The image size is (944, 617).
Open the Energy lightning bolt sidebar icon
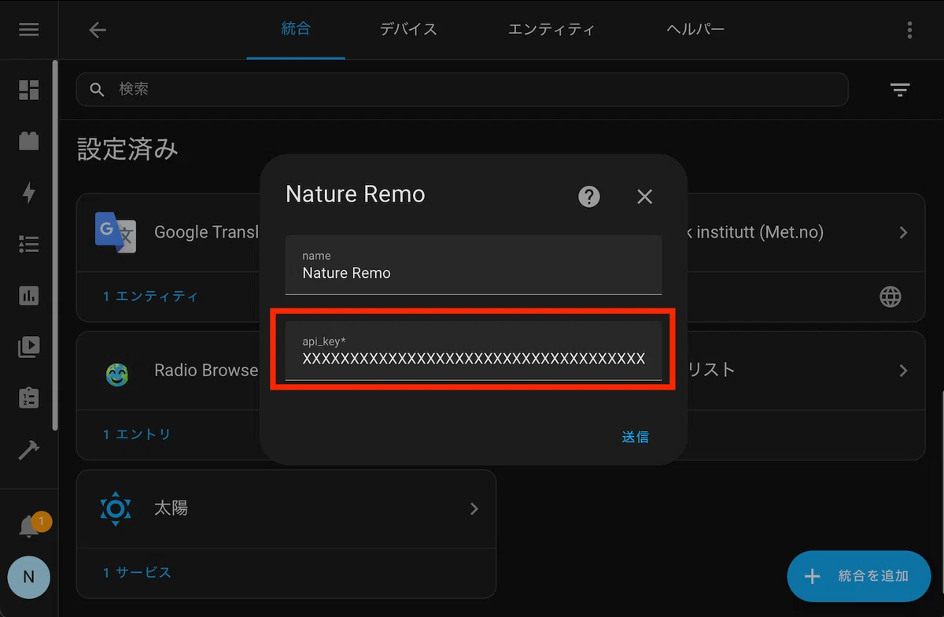pos(29,193)
